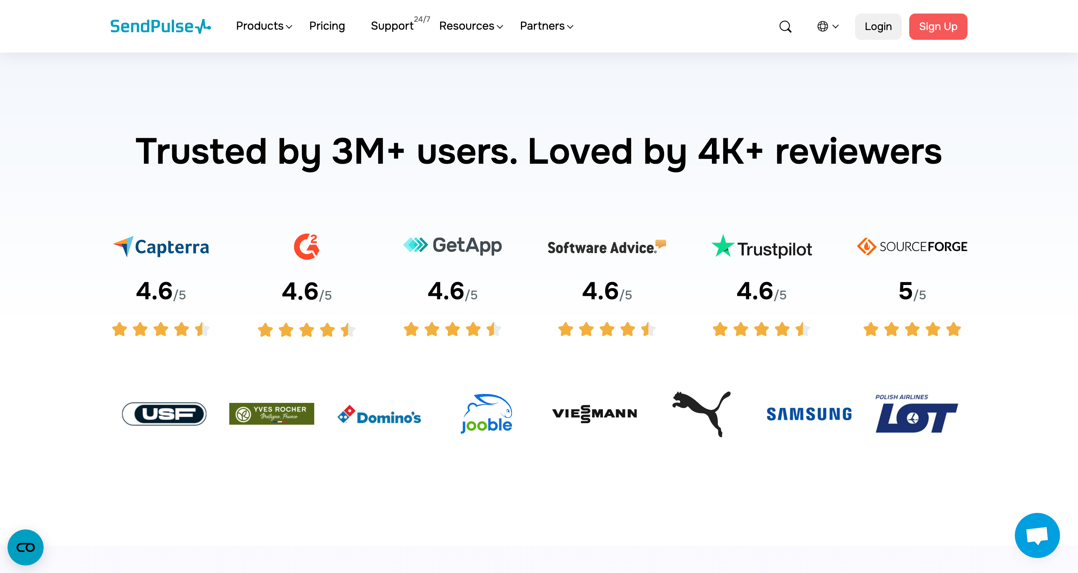Open the language selector globe dropdown
Screen dimensions: 1078x573
pyautogui.click(x=827, y=26)
